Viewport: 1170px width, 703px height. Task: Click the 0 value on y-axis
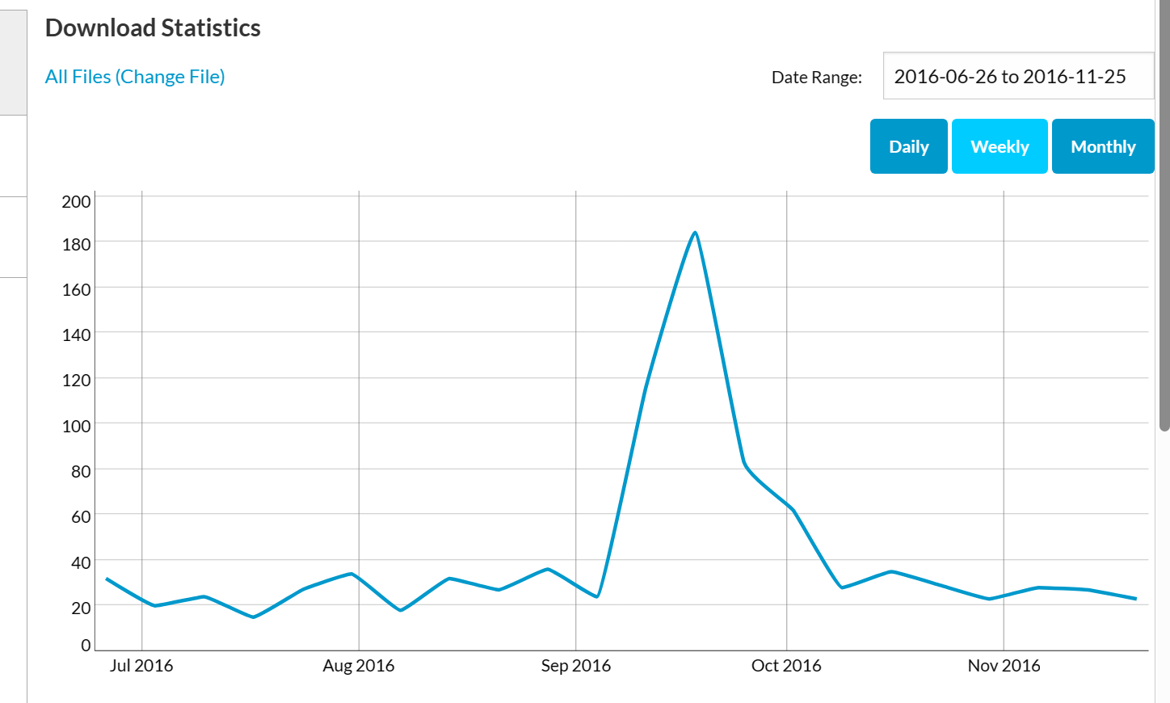pyautogui.click(x=86, y=645)
